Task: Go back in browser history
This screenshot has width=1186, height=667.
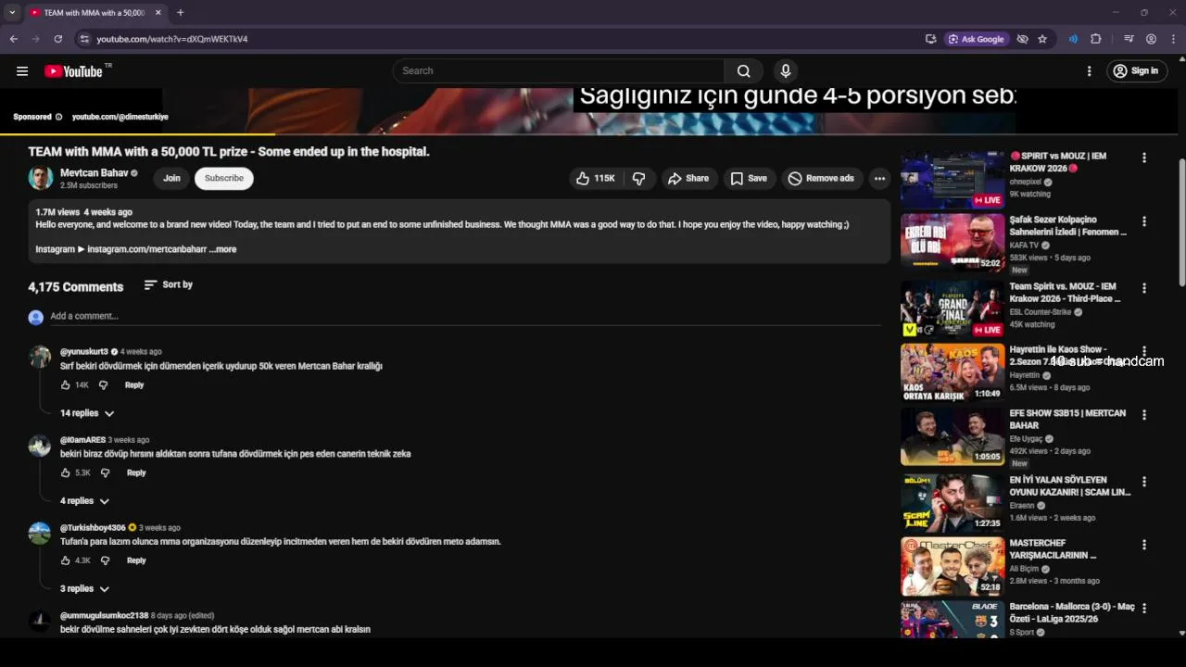Action: click(x=13, y=39)
